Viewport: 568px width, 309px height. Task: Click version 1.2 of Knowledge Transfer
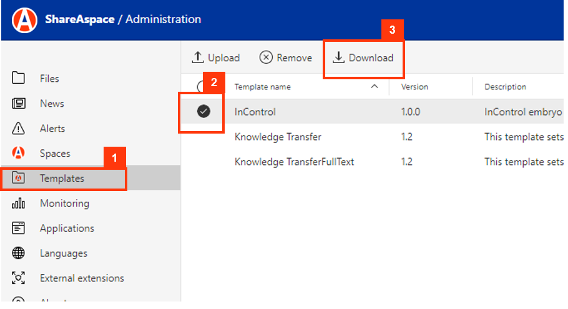pyautogui.click(x=406, y=137)
